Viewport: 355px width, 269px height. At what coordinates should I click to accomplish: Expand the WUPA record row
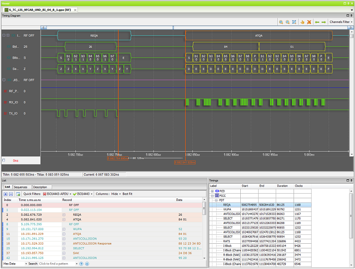[x=64, y=229]
